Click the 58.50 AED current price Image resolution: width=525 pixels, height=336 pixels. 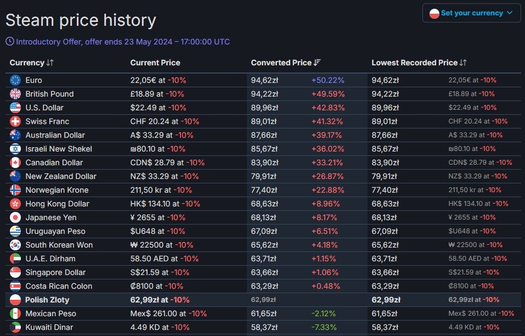click(x=149, y=259)
